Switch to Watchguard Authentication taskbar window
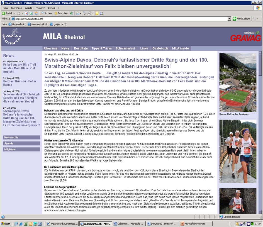 click(x=62, y=224)
